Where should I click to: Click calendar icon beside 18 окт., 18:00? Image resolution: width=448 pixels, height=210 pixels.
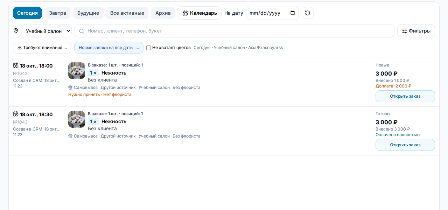click(16, 65)
